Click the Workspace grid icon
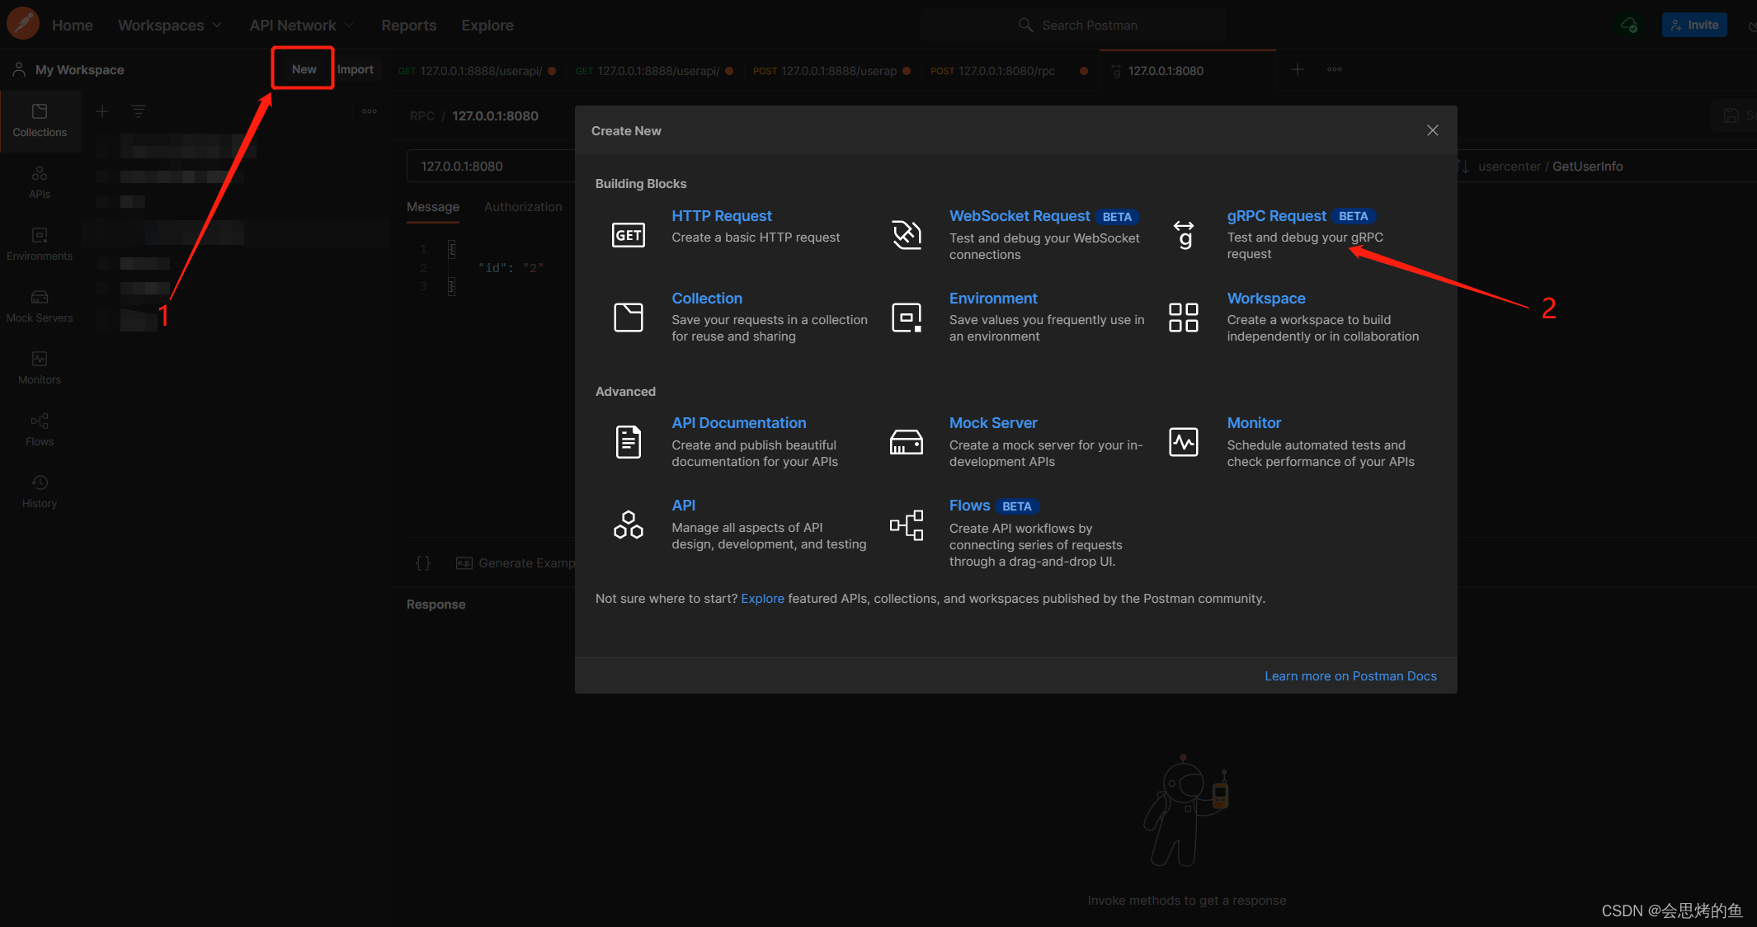The width and height of the screenshot is (1757, 927). coord(1184,318)
